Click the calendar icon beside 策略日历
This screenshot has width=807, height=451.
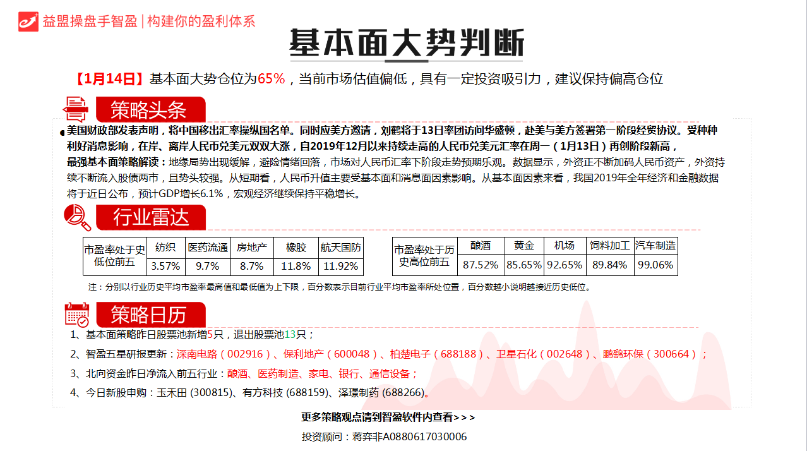78,314
